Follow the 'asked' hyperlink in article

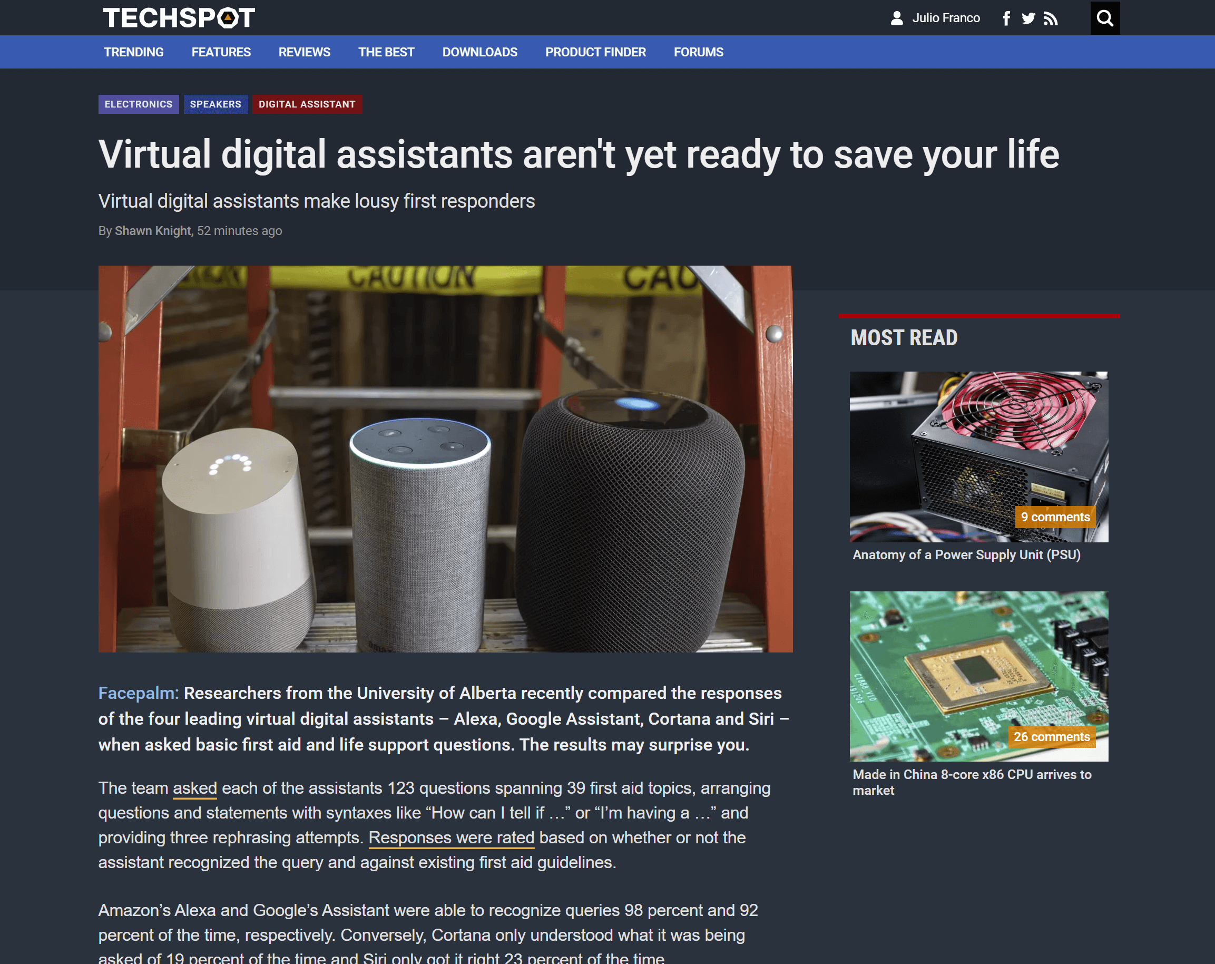point(194,788)
